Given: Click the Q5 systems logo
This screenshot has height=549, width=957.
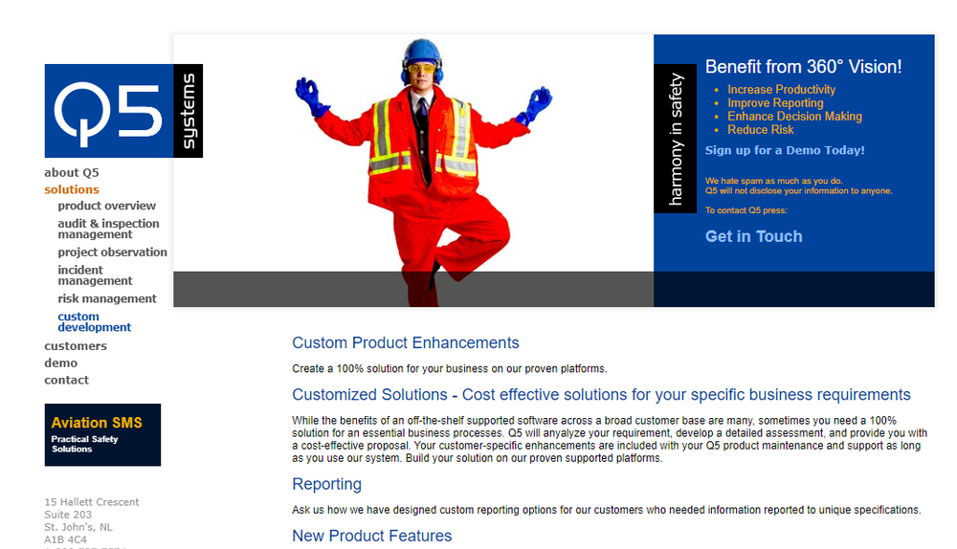Looking at the screenshot, I should tap(123, 111).
